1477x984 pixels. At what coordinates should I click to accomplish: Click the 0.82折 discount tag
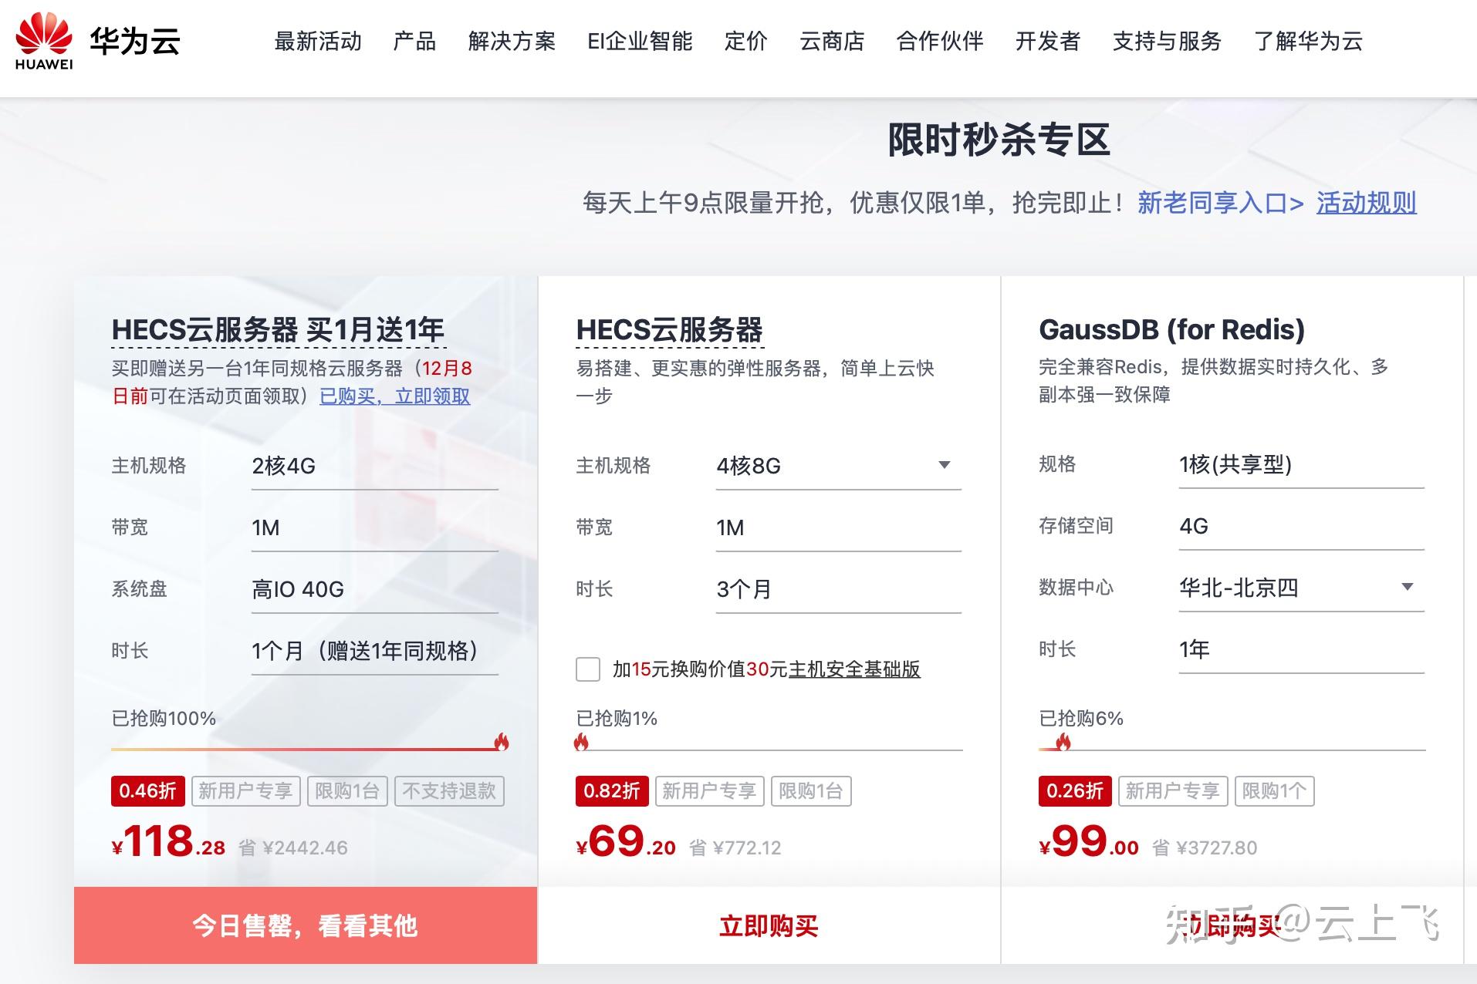click(612, 791)
